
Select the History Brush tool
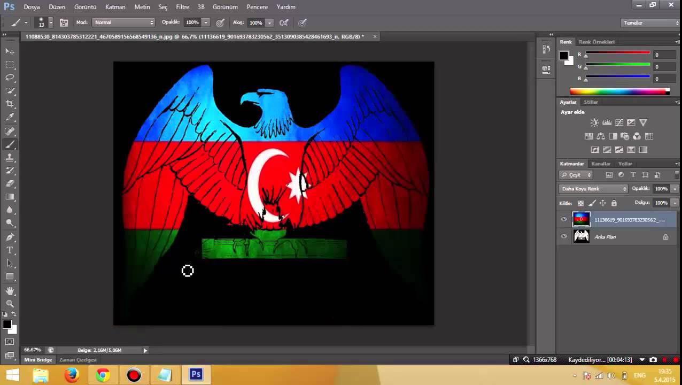(10, 171)
